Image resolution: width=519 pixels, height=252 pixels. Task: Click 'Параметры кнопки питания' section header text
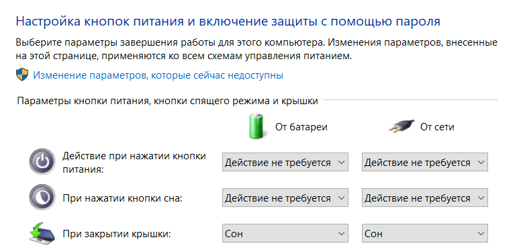click(x=167, y=101)
